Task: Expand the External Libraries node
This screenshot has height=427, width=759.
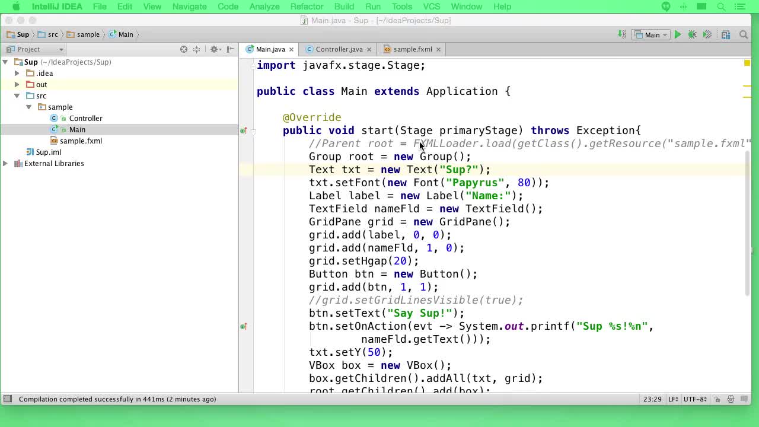Action: click(x=5, y=163)
